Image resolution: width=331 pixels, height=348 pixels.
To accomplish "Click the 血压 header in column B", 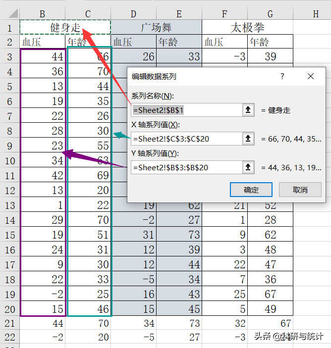I will coord(43,42).
